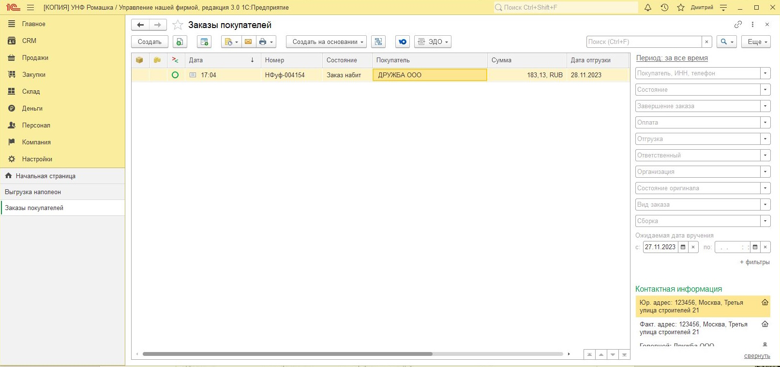780x367 pixels.
Task: Click the Период: за все время link
Action: click(672, 58)
